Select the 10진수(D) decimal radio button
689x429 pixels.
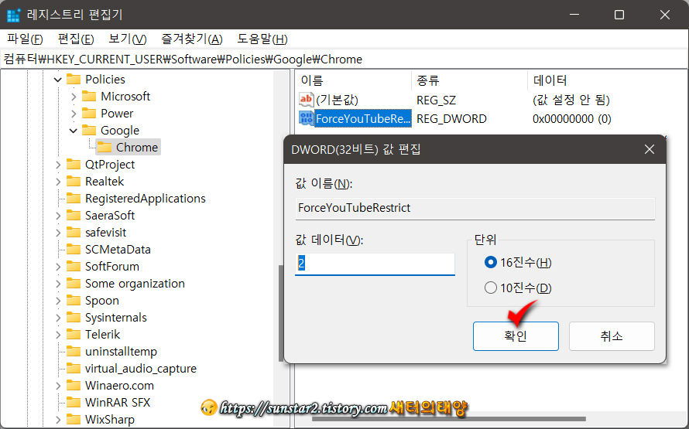coord(490,288)
